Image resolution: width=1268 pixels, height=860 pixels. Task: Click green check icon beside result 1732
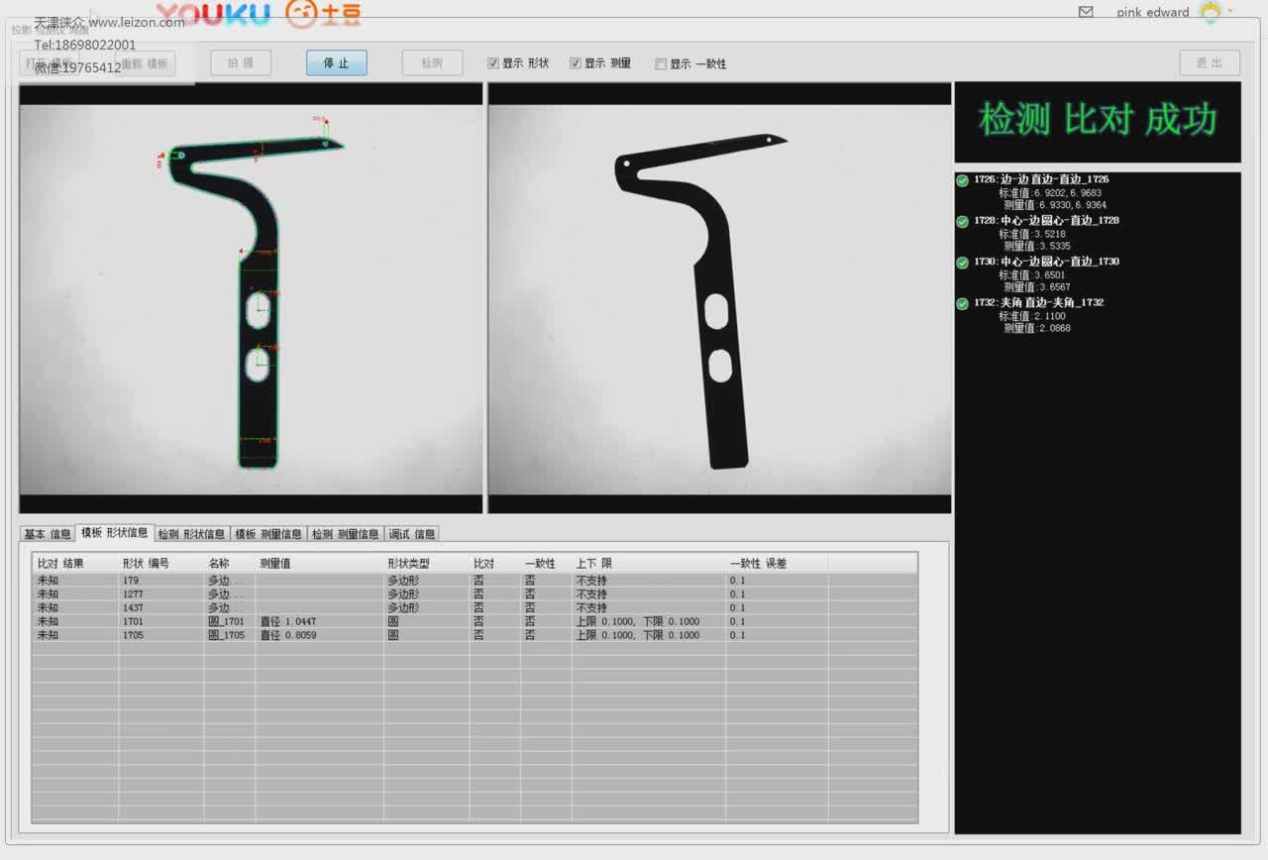(x=962, y=303)
